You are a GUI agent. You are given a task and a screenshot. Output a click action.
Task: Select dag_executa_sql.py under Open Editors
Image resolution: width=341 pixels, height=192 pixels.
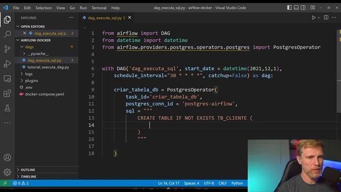coord(51,33)
